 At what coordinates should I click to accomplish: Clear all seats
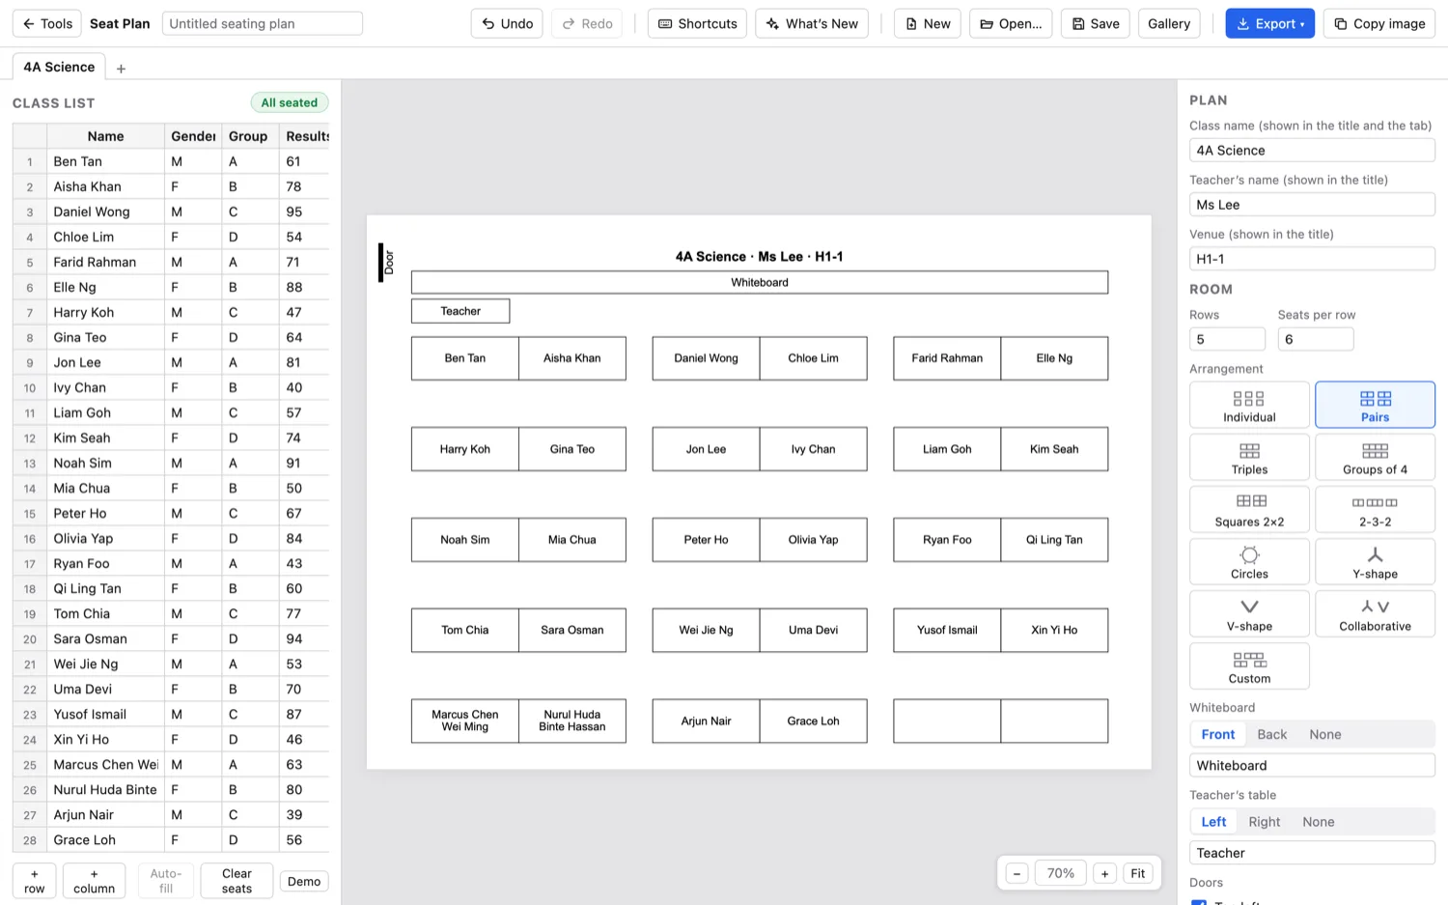pyautogui.click(x=237, y=881)
